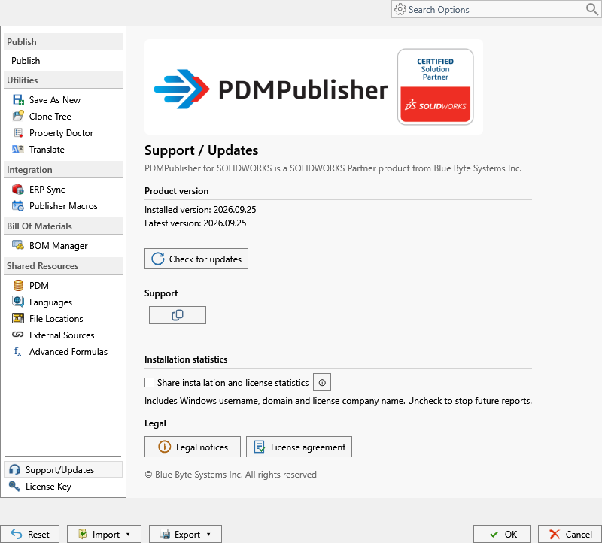This screenshot has height=543, width=602.
Task: Click the BOM Manager icon
Action: click(18, 245)
